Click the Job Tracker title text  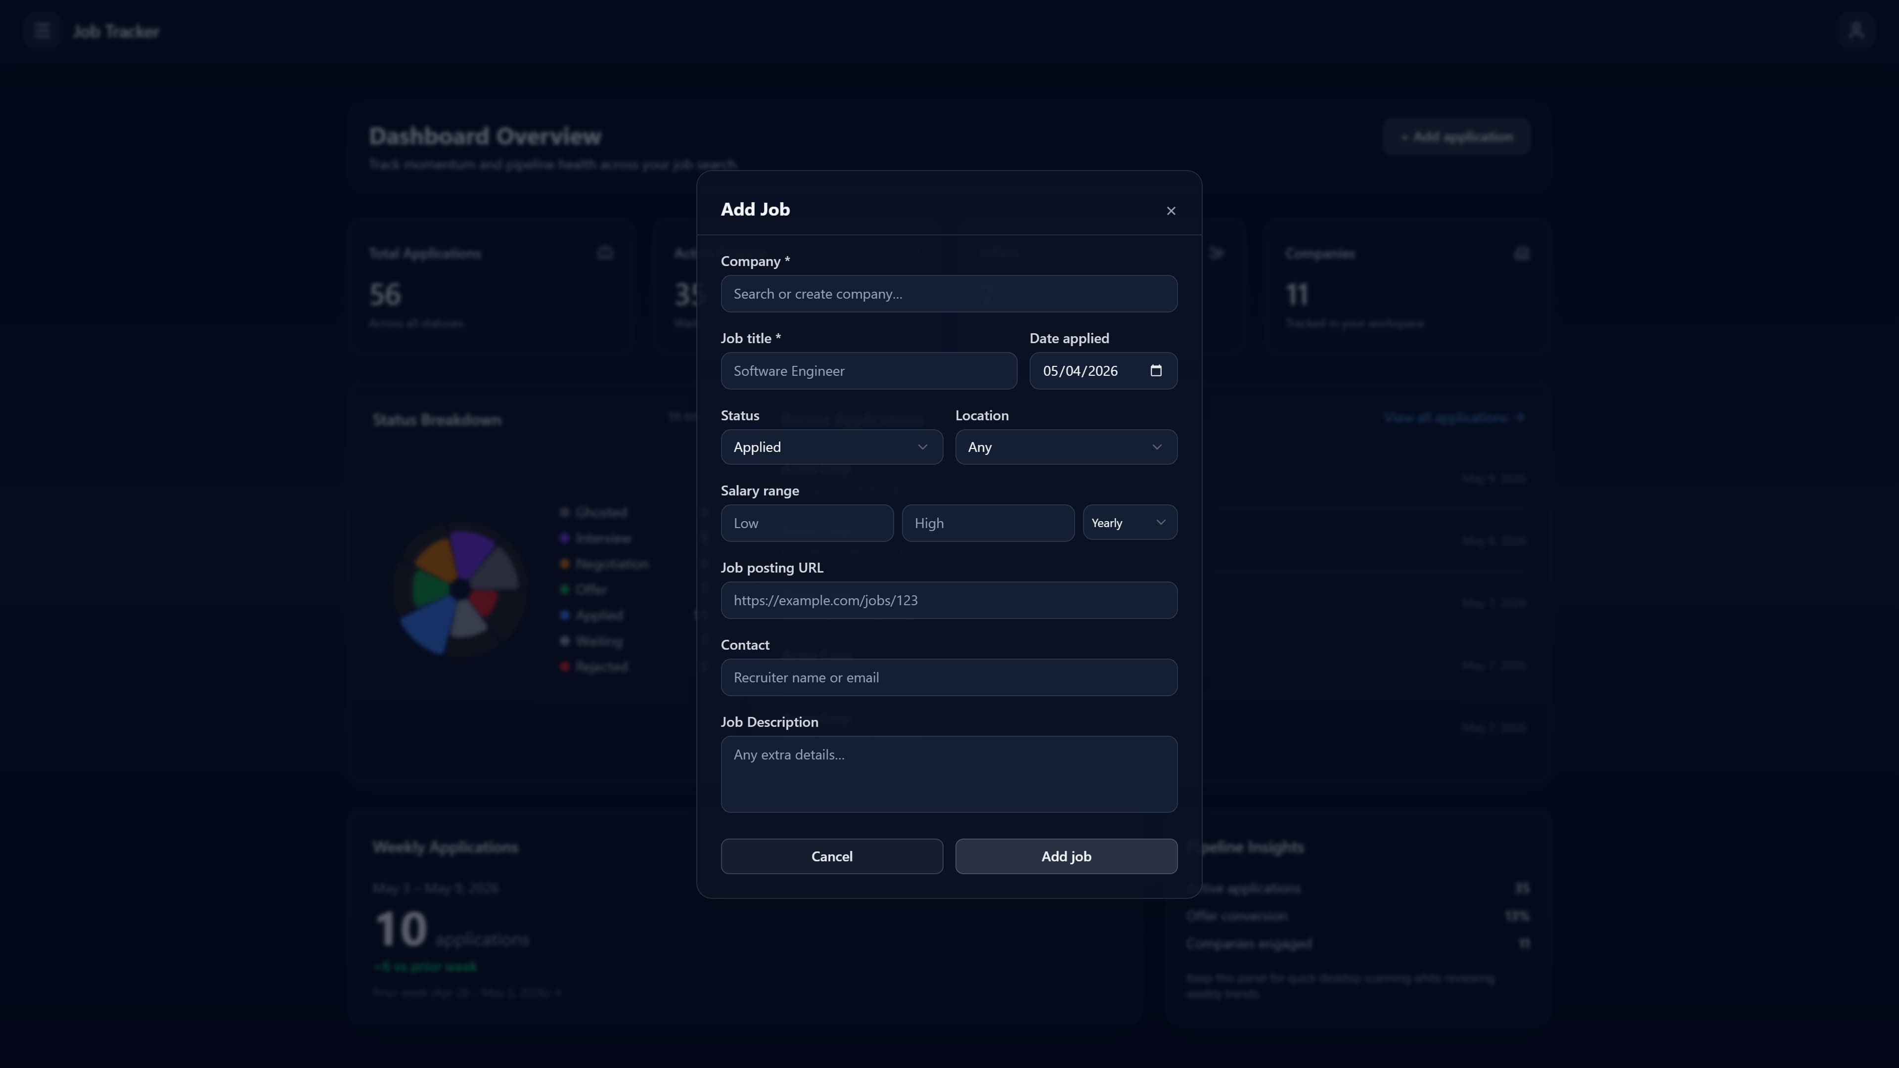[116, 32]
